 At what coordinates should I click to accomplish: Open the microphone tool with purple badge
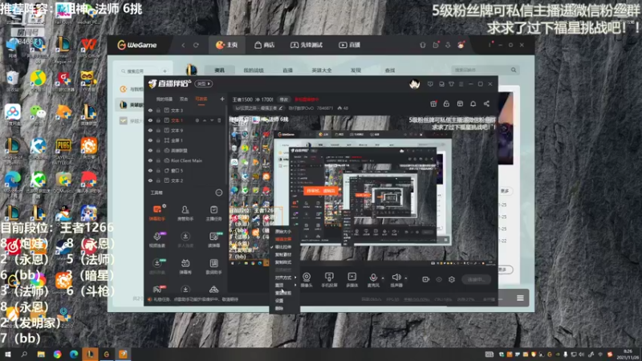(157, 240)
